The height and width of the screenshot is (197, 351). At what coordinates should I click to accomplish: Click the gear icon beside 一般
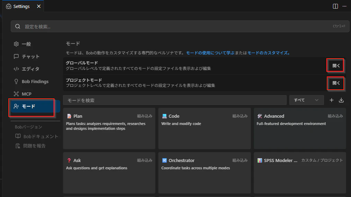(x=16, y=44)
